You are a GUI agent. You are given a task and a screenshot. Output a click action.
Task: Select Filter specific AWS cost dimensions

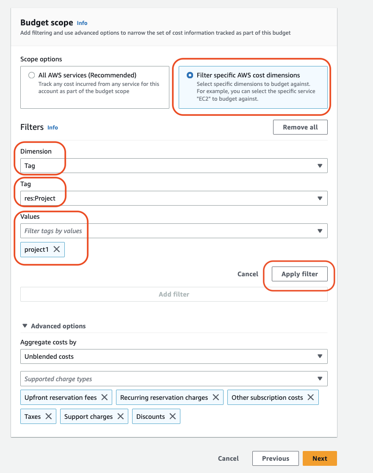pyautogui.click(x=190, y=75)
